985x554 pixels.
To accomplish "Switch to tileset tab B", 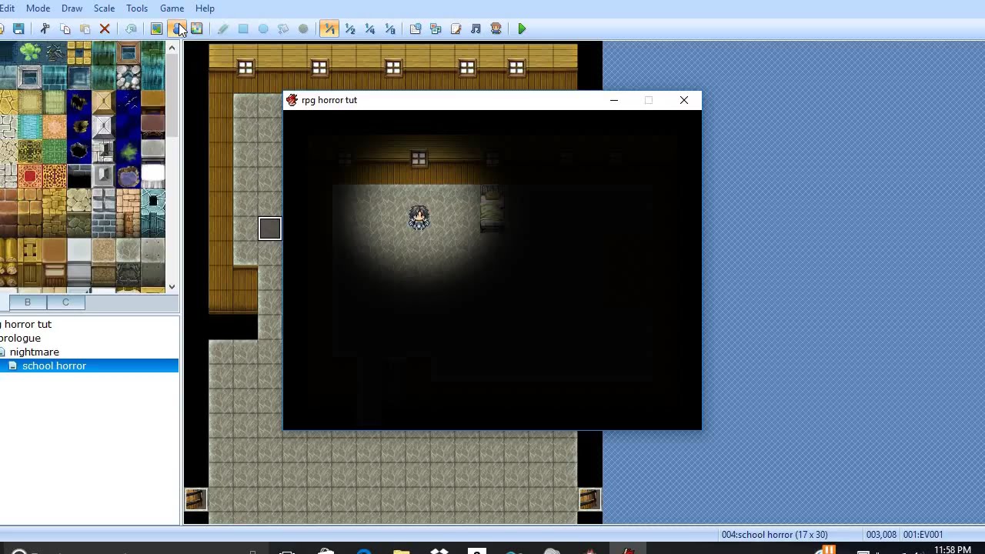I will point(27,302).
